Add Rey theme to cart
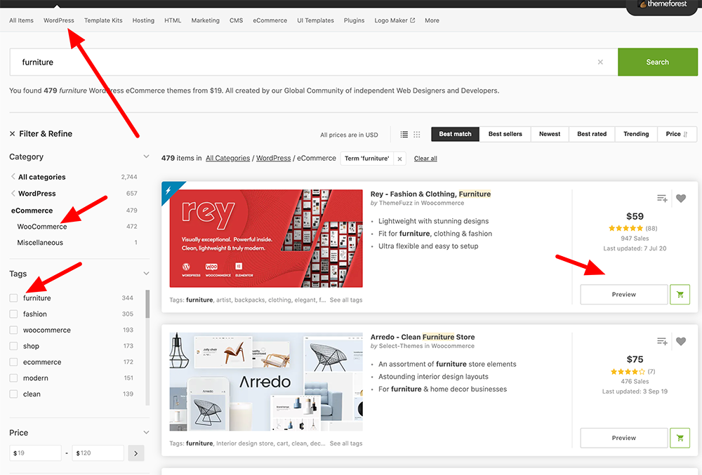This screenshot has height=475, width=702. click(680, 294)
